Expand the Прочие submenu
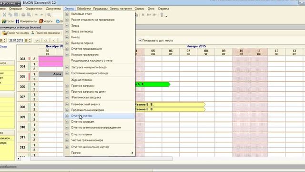This screenshot has width=305, height=172. 100,153
